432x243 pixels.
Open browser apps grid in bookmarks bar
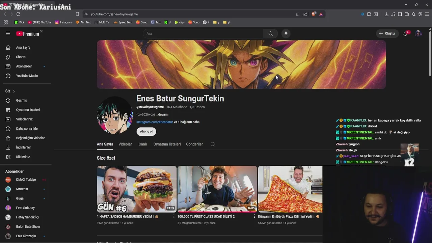[x=6, y=22]
